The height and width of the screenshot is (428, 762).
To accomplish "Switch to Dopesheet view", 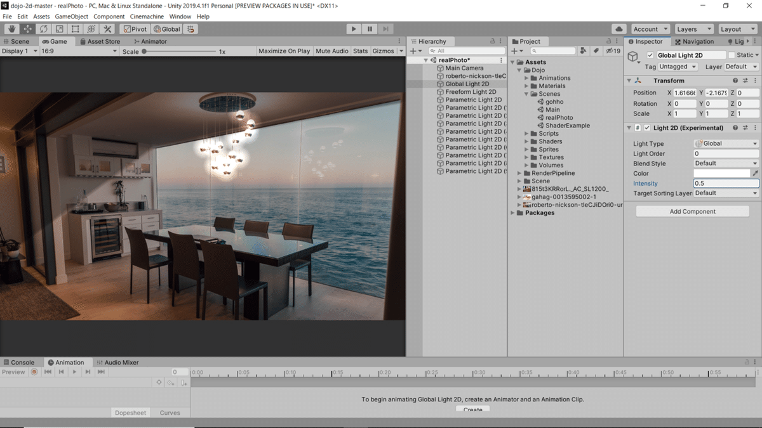I will [130, 413].
